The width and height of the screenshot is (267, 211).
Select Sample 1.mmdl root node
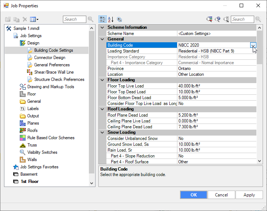[26, 28]
